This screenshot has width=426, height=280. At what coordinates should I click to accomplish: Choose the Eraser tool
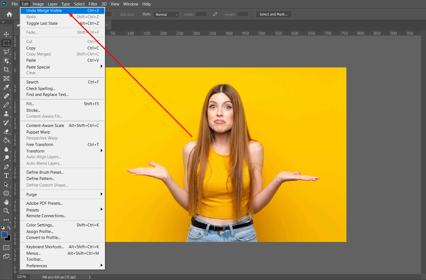pyautogui.click(x=6, y=132)
